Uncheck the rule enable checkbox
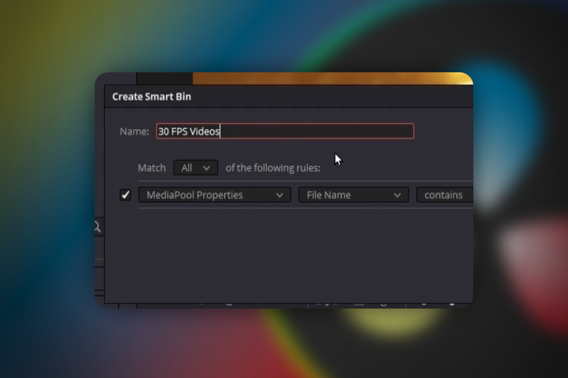 tap(125, 195)
